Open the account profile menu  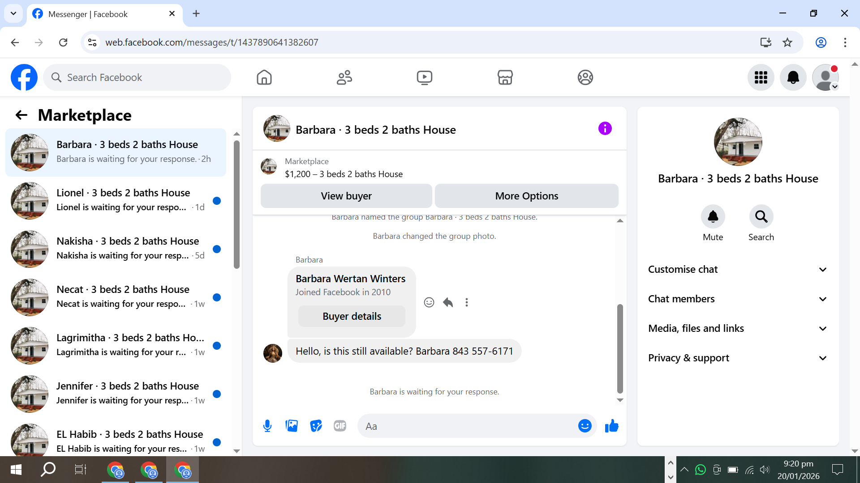826,77
